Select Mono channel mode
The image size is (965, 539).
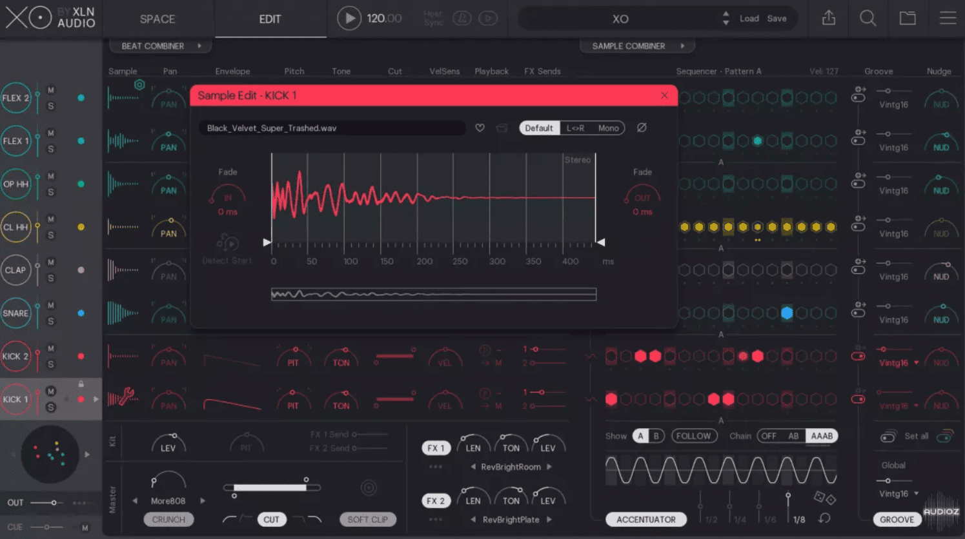pyautogui.click(x=608, y=128)
